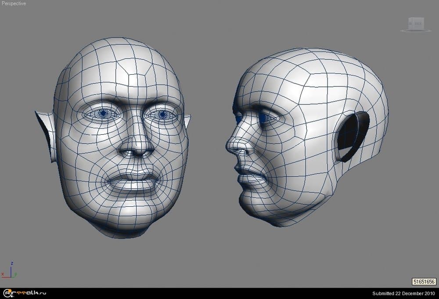Click the front head's eye on the image right
This screenshot has height=299, width=439.
pyautogui.click(x=162, y=115)
